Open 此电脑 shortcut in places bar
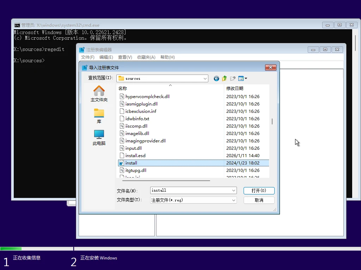This screenshot has width=361, height=270. [x=99, y=137]
